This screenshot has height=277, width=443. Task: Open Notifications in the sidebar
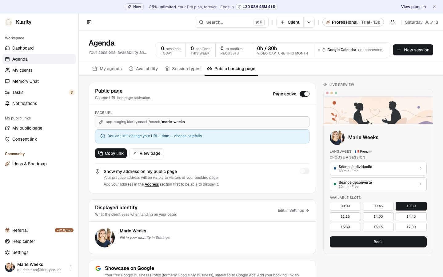coord(39,103)
